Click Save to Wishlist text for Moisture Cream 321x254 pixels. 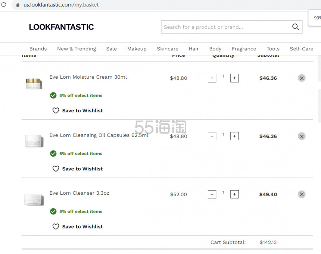pyautogui.click(x=82, y=111)
